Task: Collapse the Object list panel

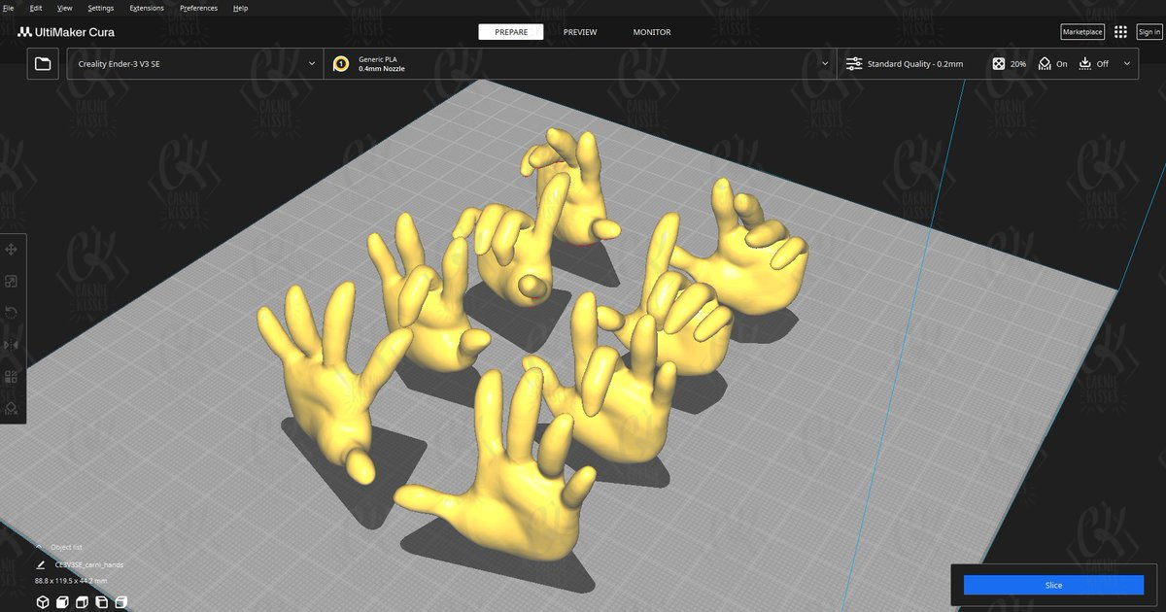Action: 39,547
